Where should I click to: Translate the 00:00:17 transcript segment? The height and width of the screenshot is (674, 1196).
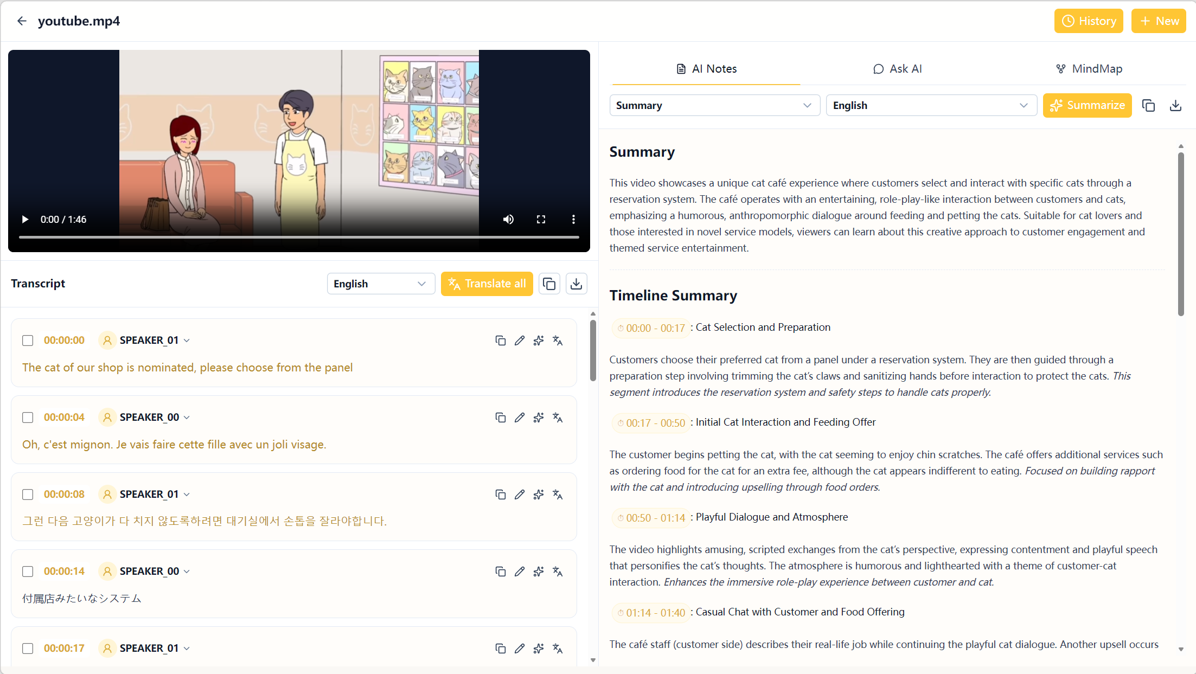pyautogui.click(x=558, y=649)
